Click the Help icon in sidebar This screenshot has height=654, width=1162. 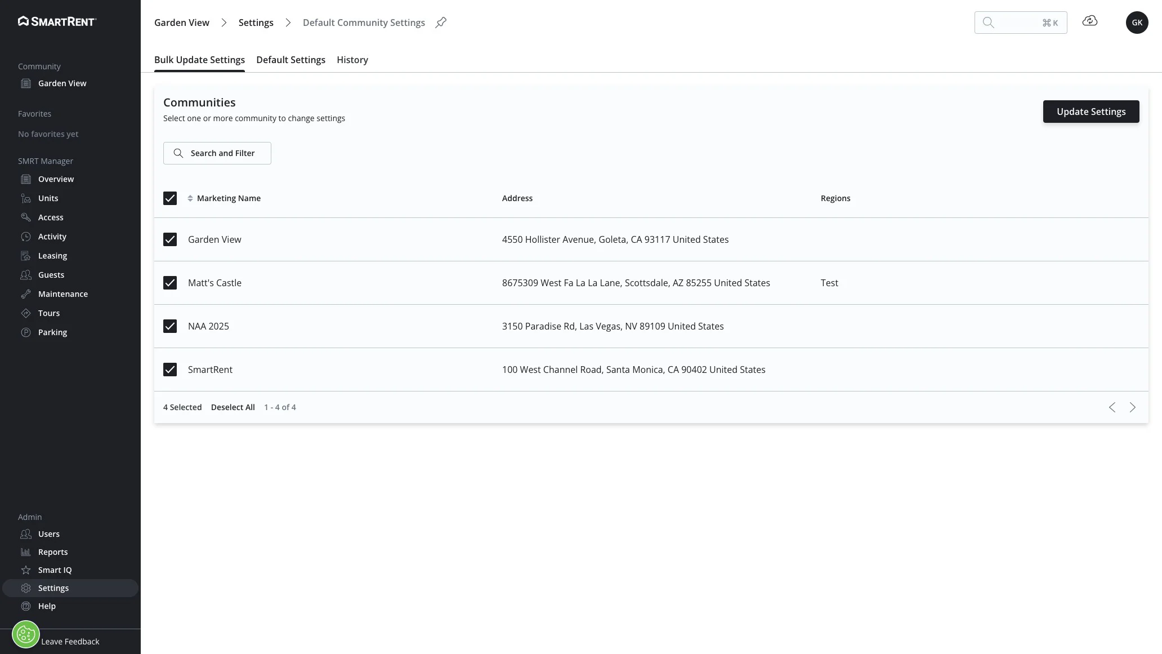coord(26,606)
